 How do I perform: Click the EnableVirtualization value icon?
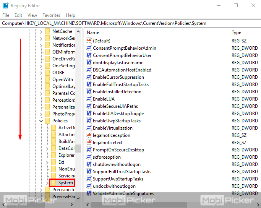(89, 128)
